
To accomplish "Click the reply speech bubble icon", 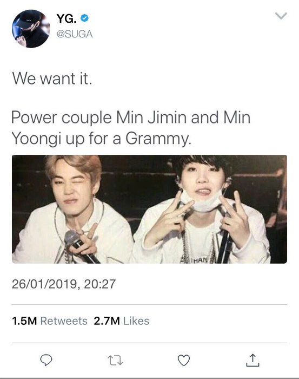I will (x=46, y=360).
